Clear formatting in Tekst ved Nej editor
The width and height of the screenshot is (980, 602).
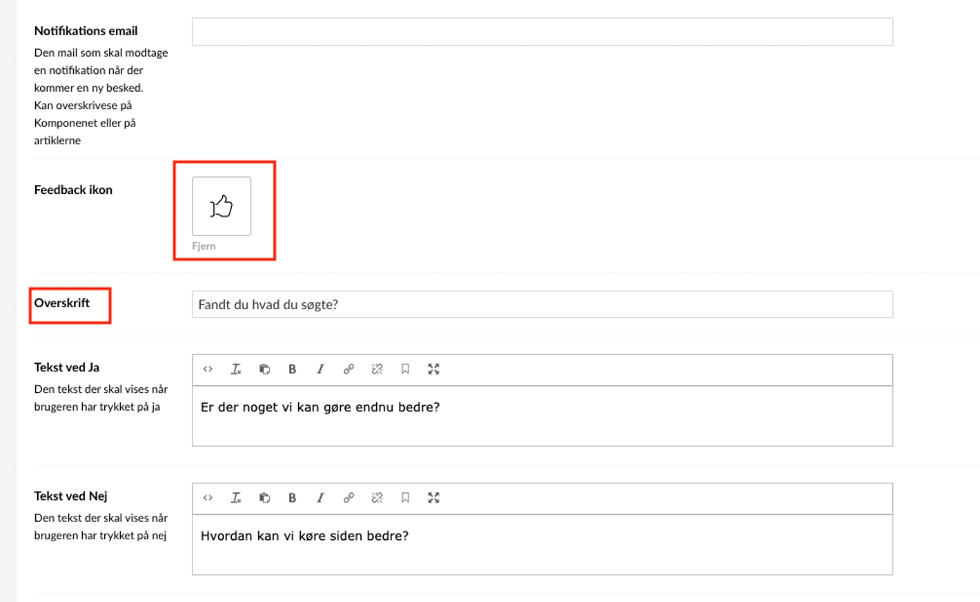(x=236, y=498)
